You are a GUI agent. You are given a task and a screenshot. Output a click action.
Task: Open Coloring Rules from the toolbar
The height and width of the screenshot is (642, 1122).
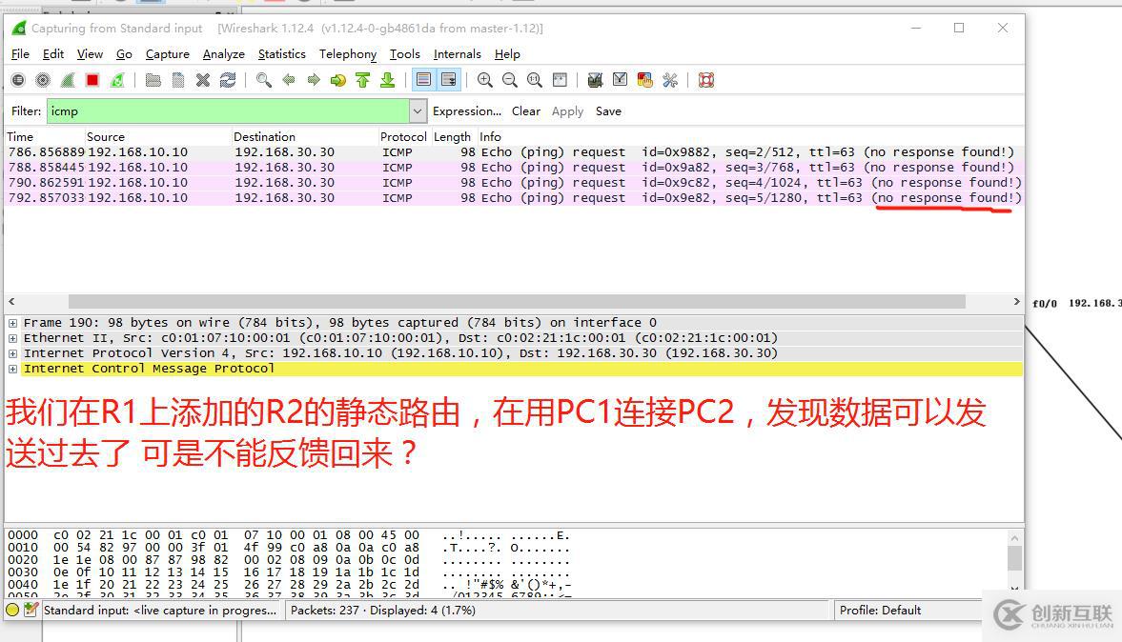[643, 79]
